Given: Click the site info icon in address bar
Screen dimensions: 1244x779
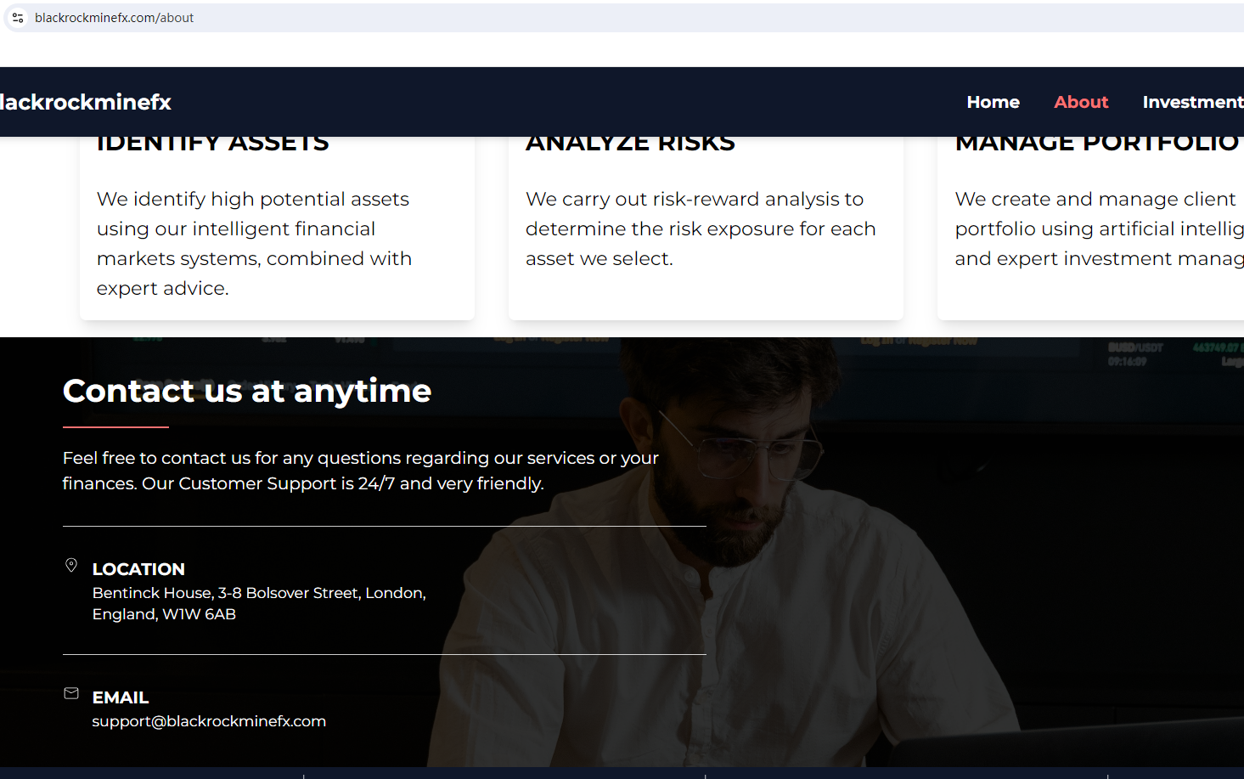Looking at the screenshot, I should 18,18.
